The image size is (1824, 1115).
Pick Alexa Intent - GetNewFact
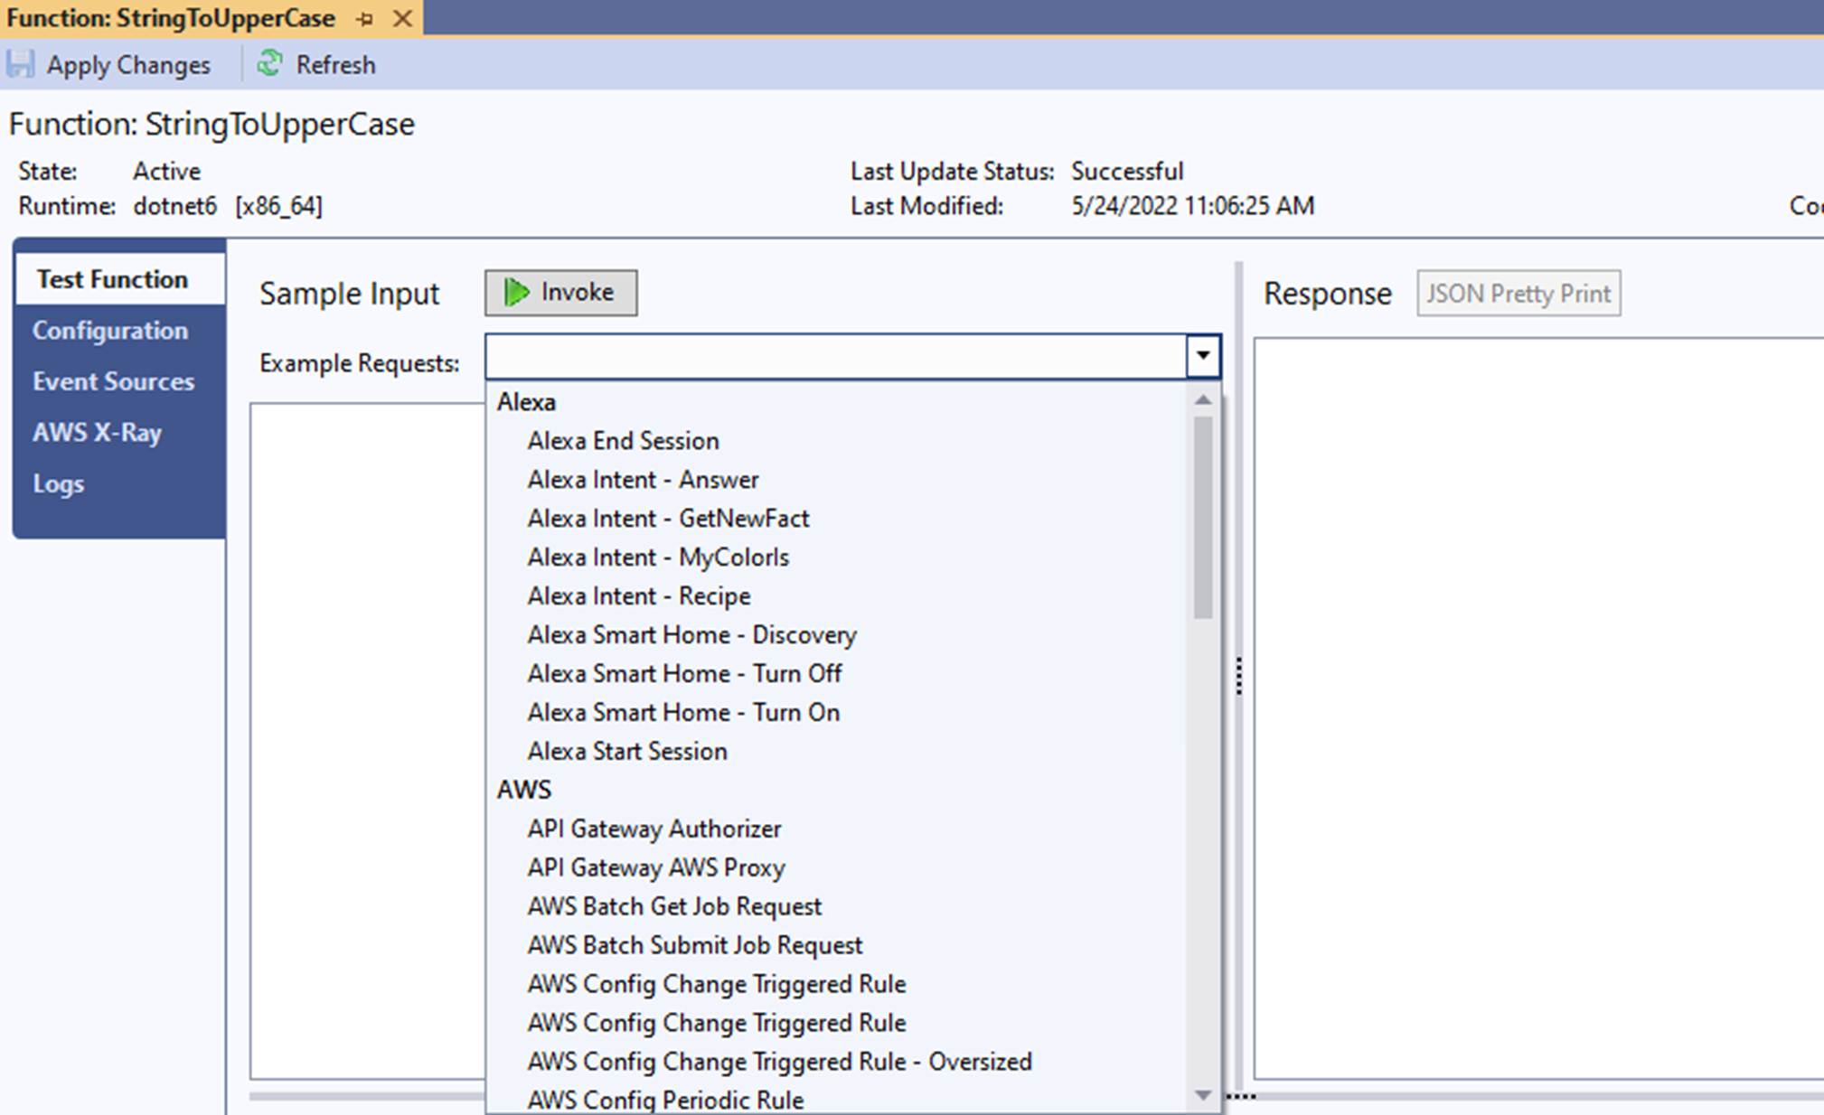tap(668, 519)
